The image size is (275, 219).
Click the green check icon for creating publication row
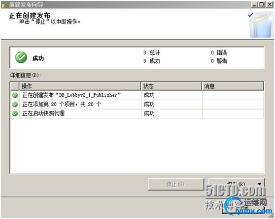click(x=15, y=95)
